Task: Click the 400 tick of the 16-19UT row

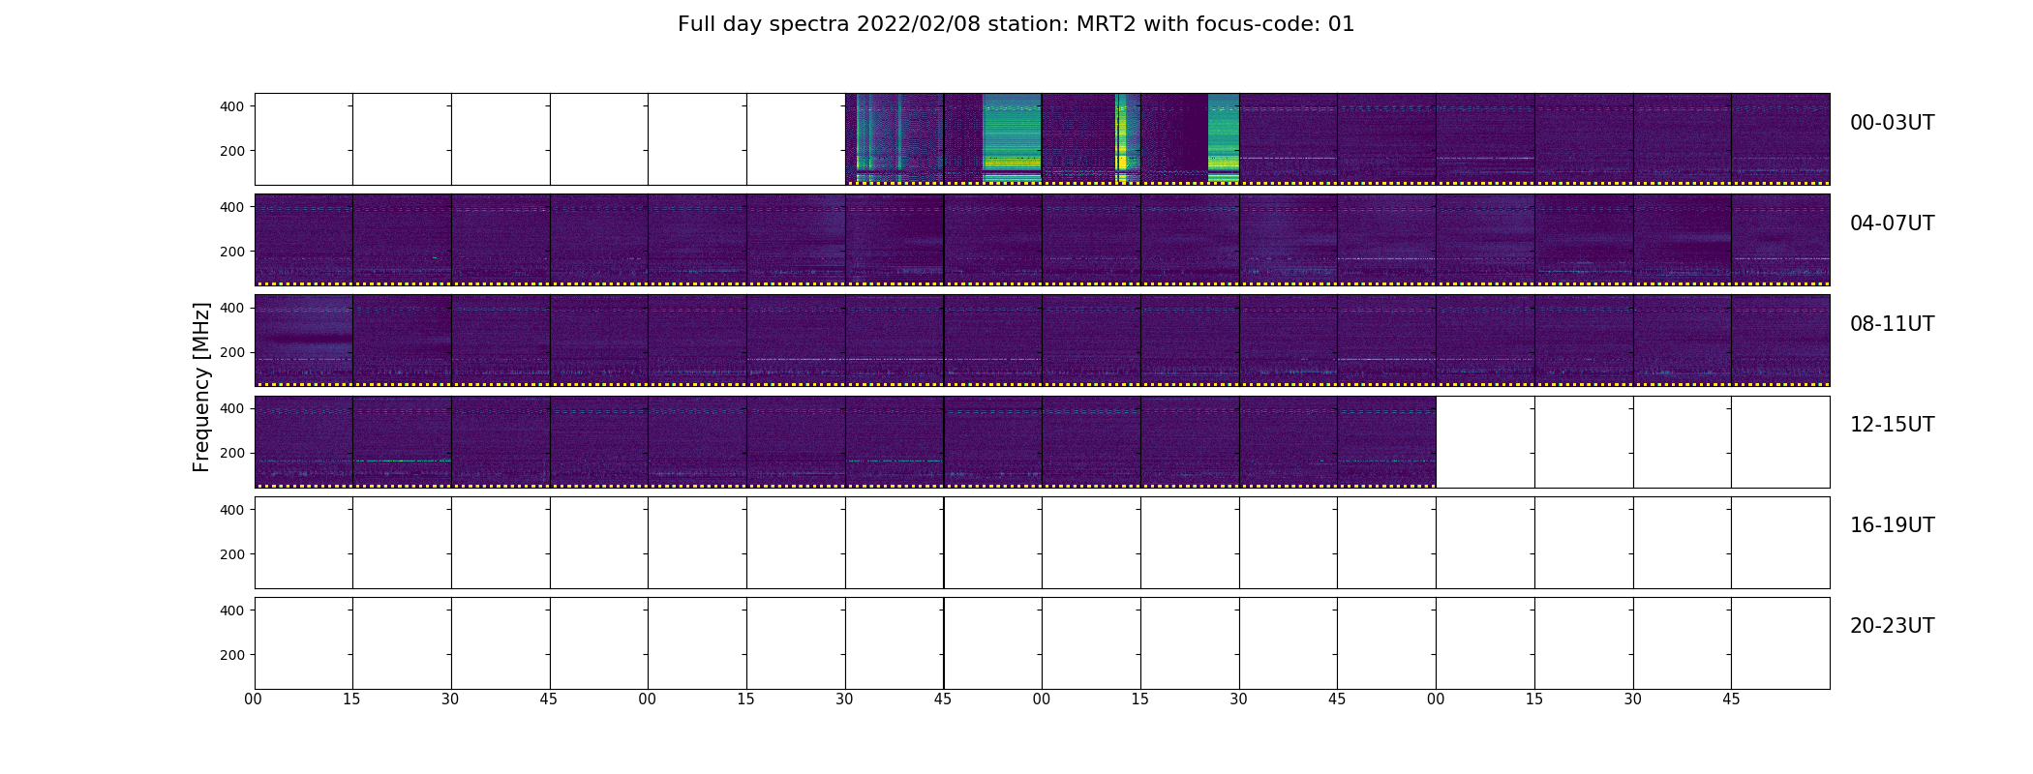Action: point(232,510)
